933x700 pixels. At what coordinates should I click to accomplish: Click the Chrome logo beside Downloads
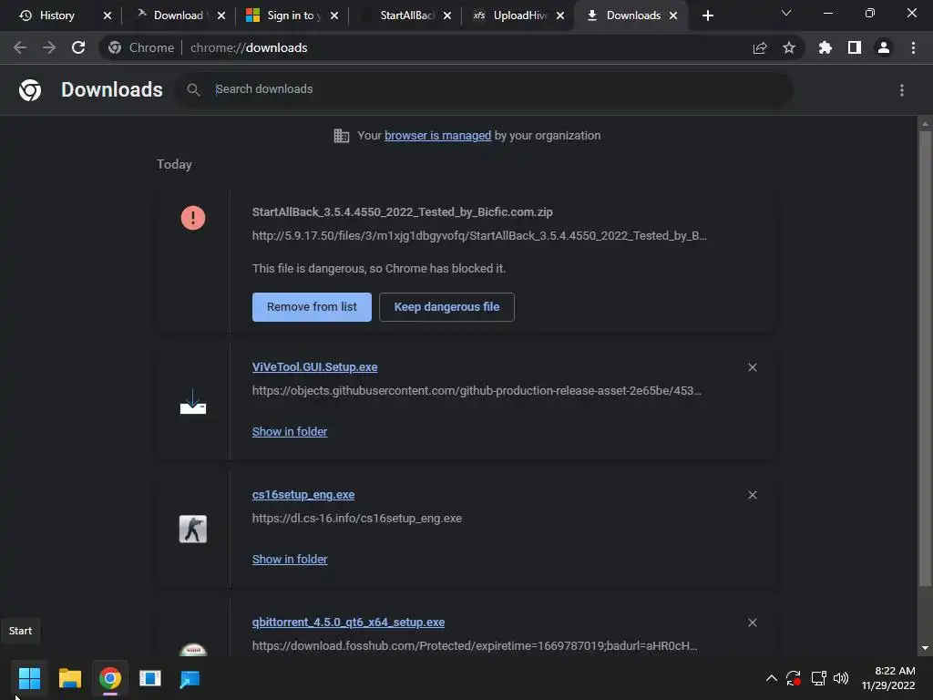coord(30,90)
